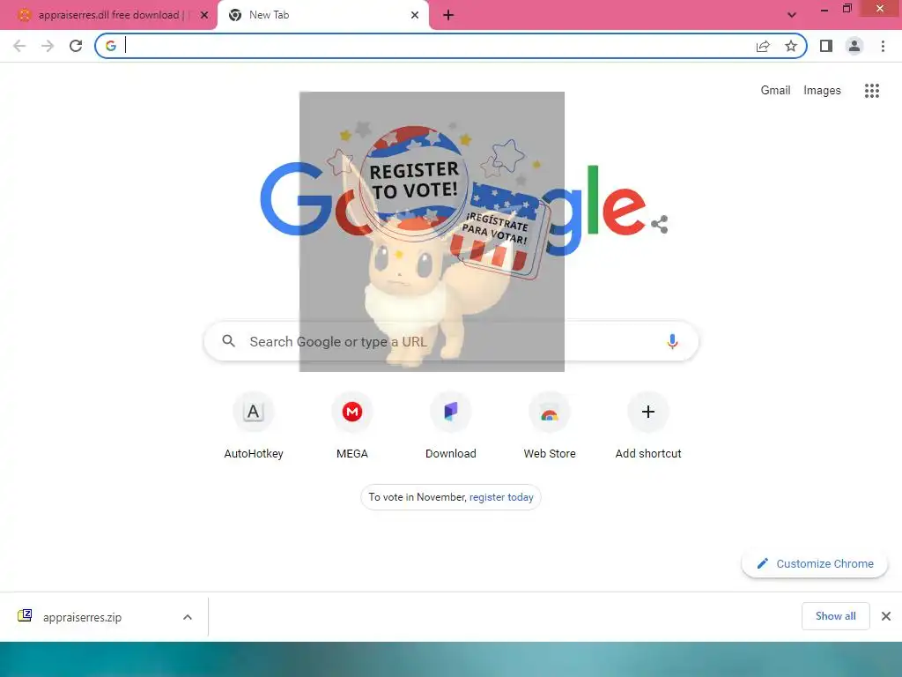
Task: Show all downloads
Action: tap(835, 616)
